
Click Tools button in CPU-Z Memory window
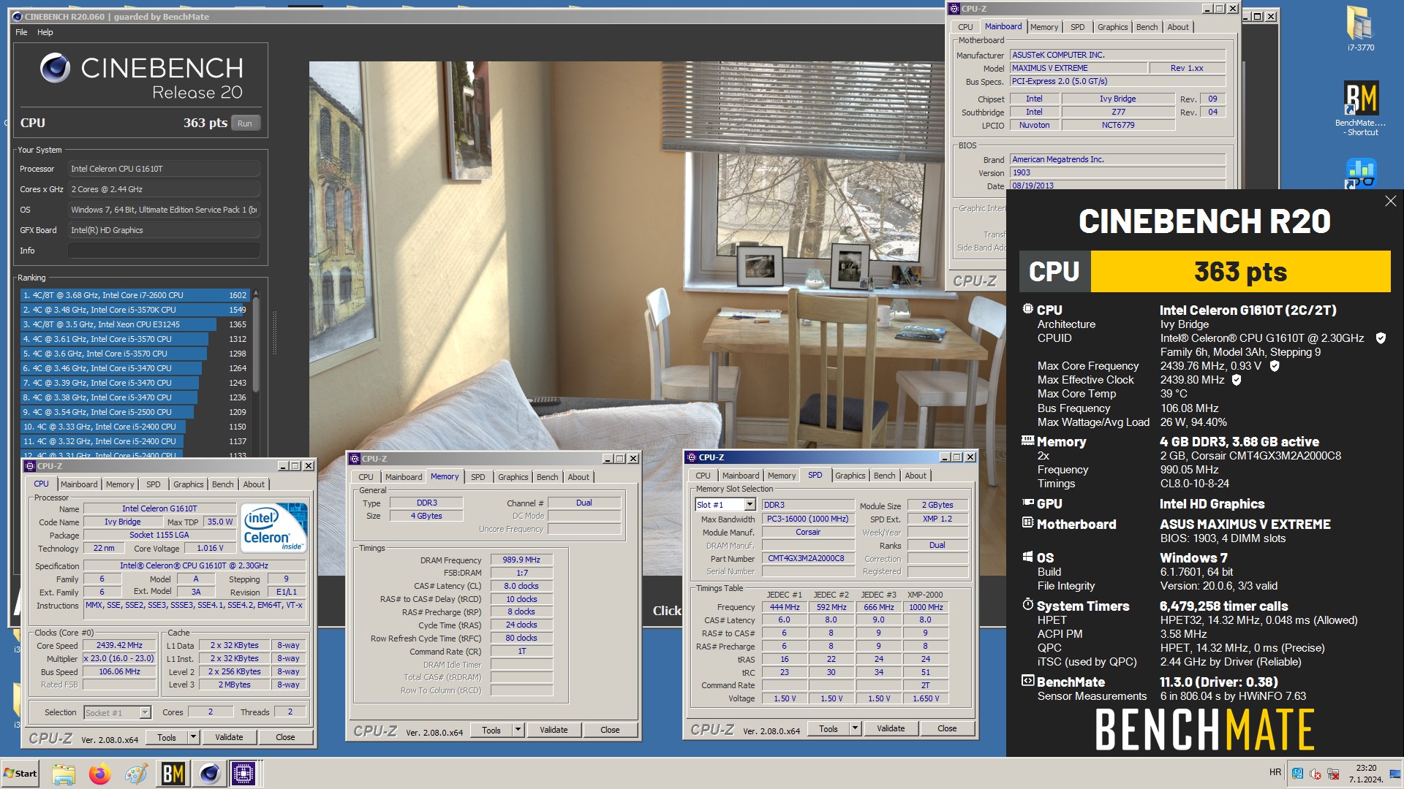pos(491,730)
